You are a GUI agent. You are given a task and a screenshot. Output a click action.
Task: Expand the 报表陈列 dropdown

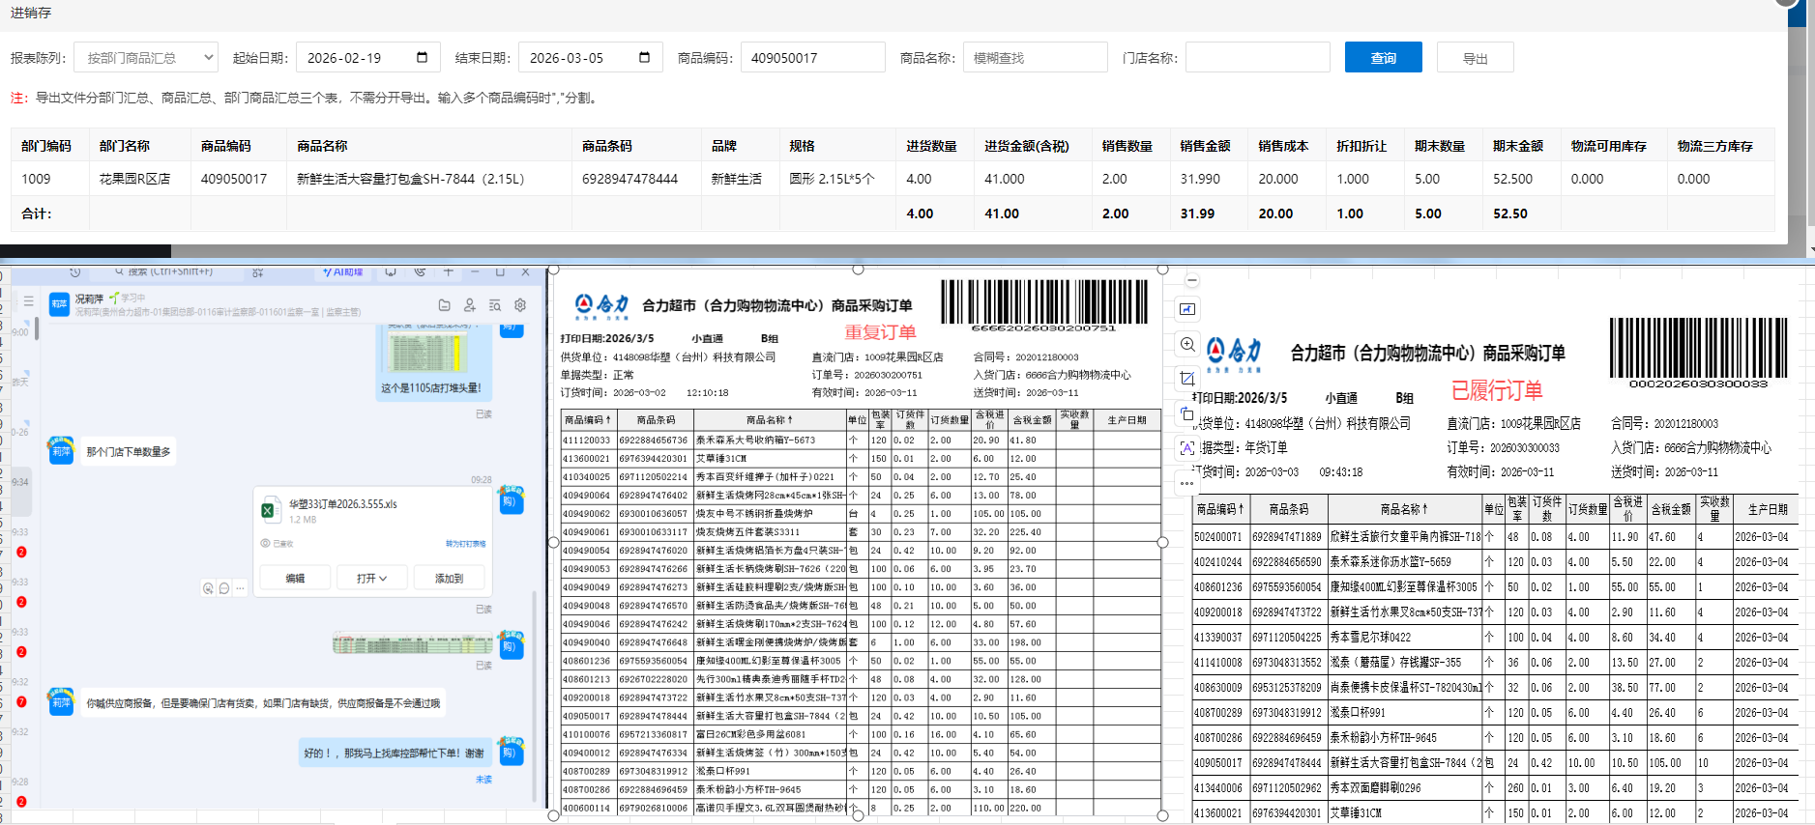click(x=146, y=58)
